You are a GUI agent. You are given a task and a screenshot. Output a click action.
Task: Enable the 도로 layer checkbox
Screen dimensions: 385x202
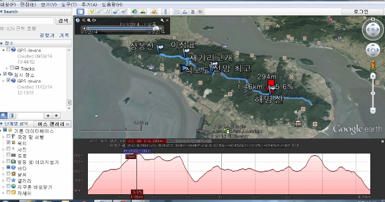(x=8, y=155)
